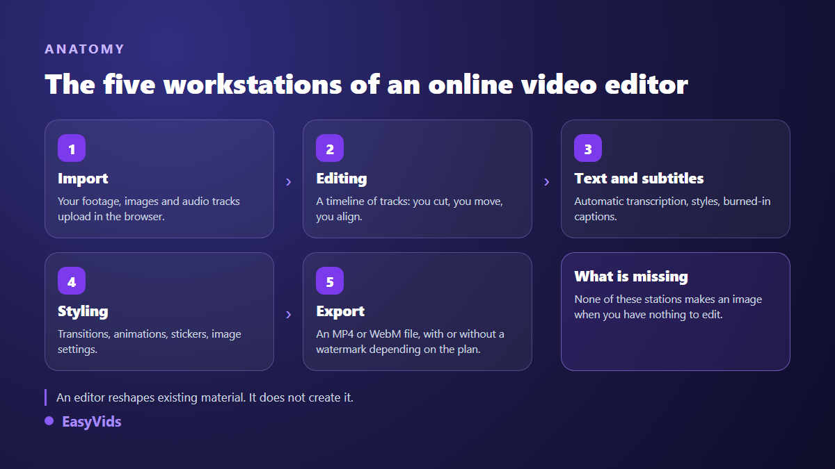The image size is (835, 469).
Task: Select the What is missing heading
Action: click(x=631, y=277)
